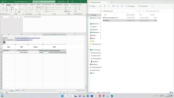Open Desktop in the Explorer sidebar
This screenshot has height=98, width=174.
pyautogui.click(x=95, y=24)
